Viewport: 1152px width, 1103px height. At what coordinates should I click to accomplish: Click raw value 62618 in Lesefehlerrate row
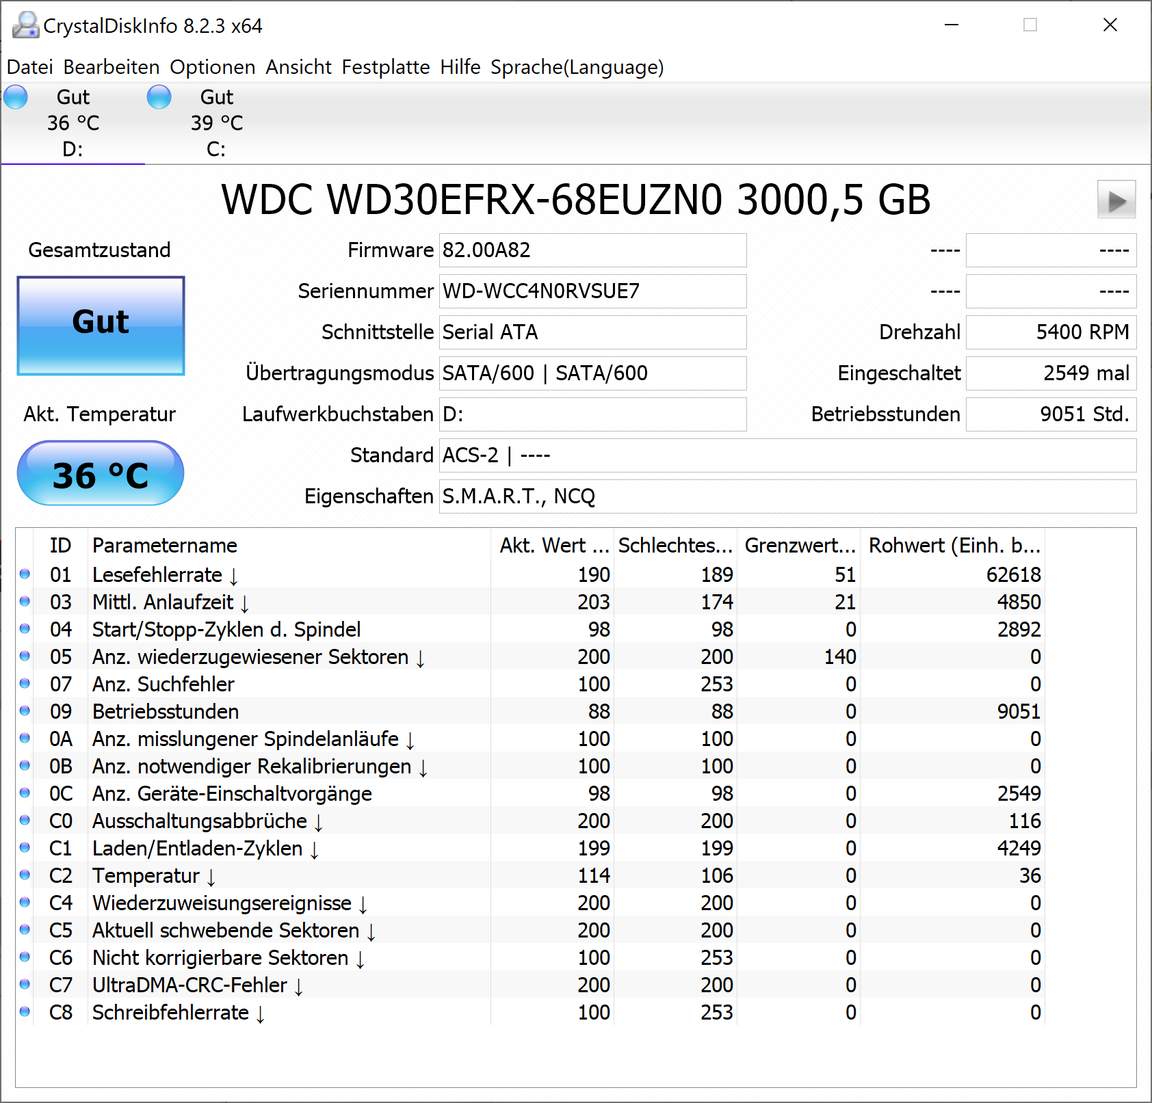coord(1013,574)
